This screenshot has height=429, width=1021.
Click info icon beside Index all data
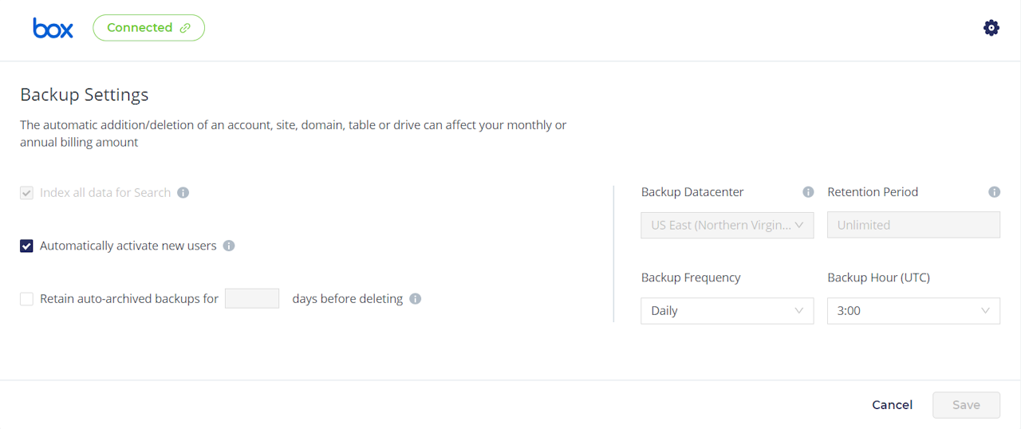click(x=183, y=192)
